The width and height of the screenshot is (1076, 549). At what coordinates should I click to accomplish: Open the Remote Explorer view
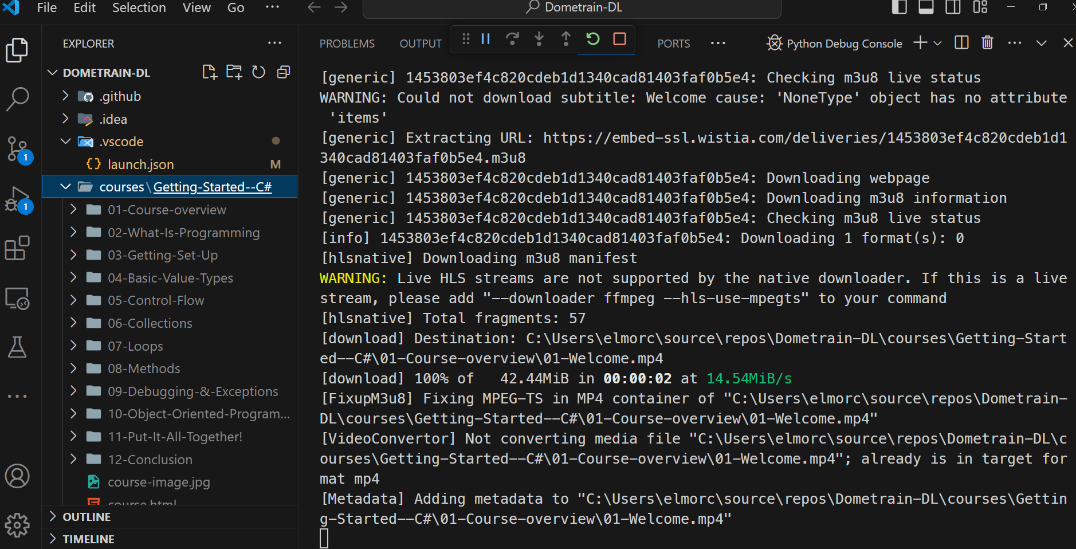point(17,299)
